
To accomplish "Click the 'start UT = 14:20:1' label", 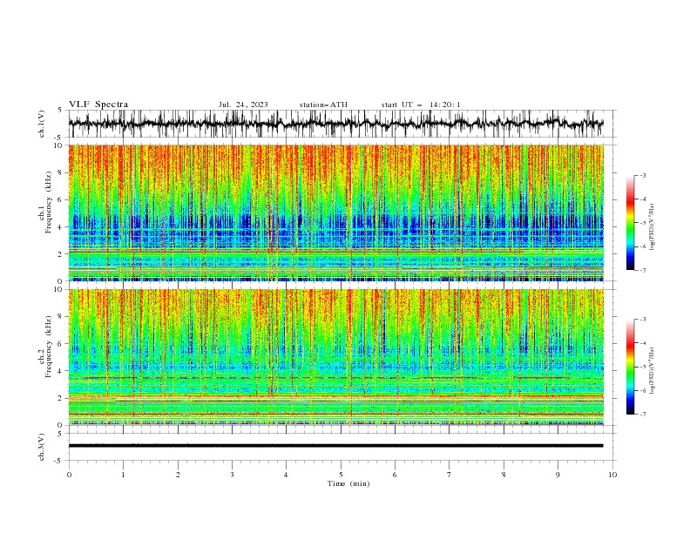I will tap(421, 105).
